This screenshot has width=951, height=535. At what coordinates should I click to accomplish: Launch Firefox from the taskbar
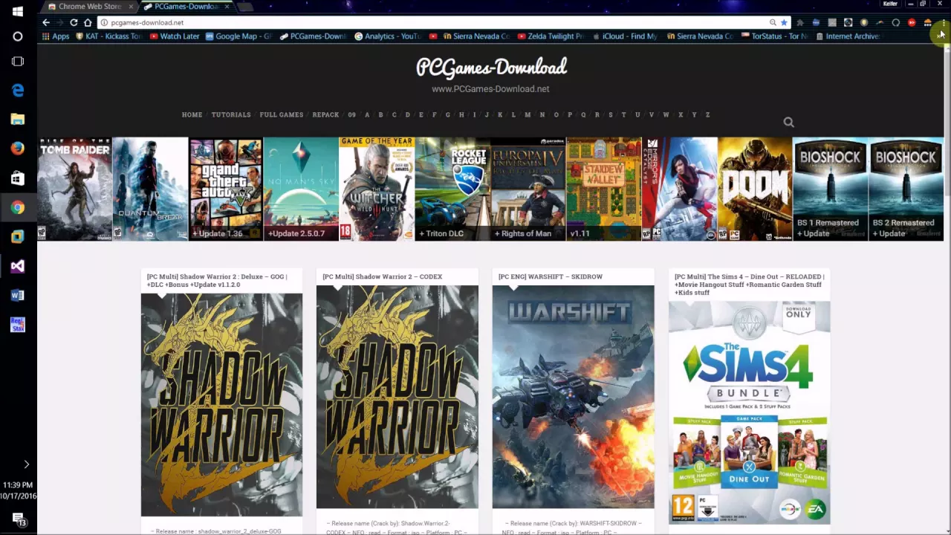[x=18, y=149]
